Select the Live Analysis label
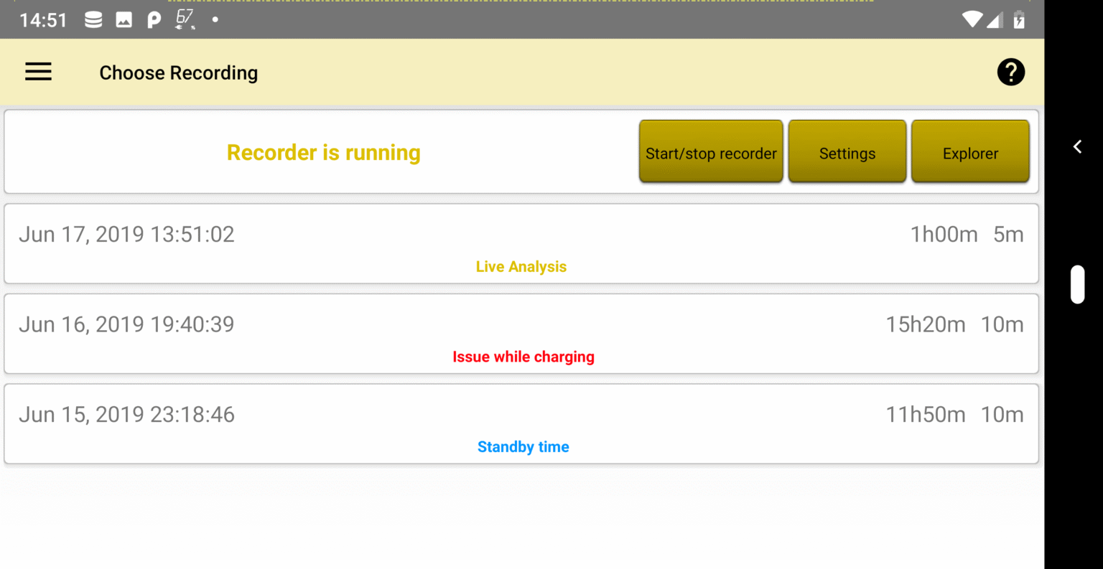This screenshot has height=569, width=1103. click(x=521, y=267)
